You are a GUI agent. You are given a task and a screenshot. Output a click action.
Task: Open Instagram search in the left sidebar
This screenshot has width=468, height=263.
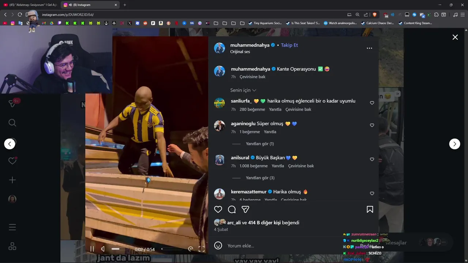pyautogui.click(x=12, y=123)
